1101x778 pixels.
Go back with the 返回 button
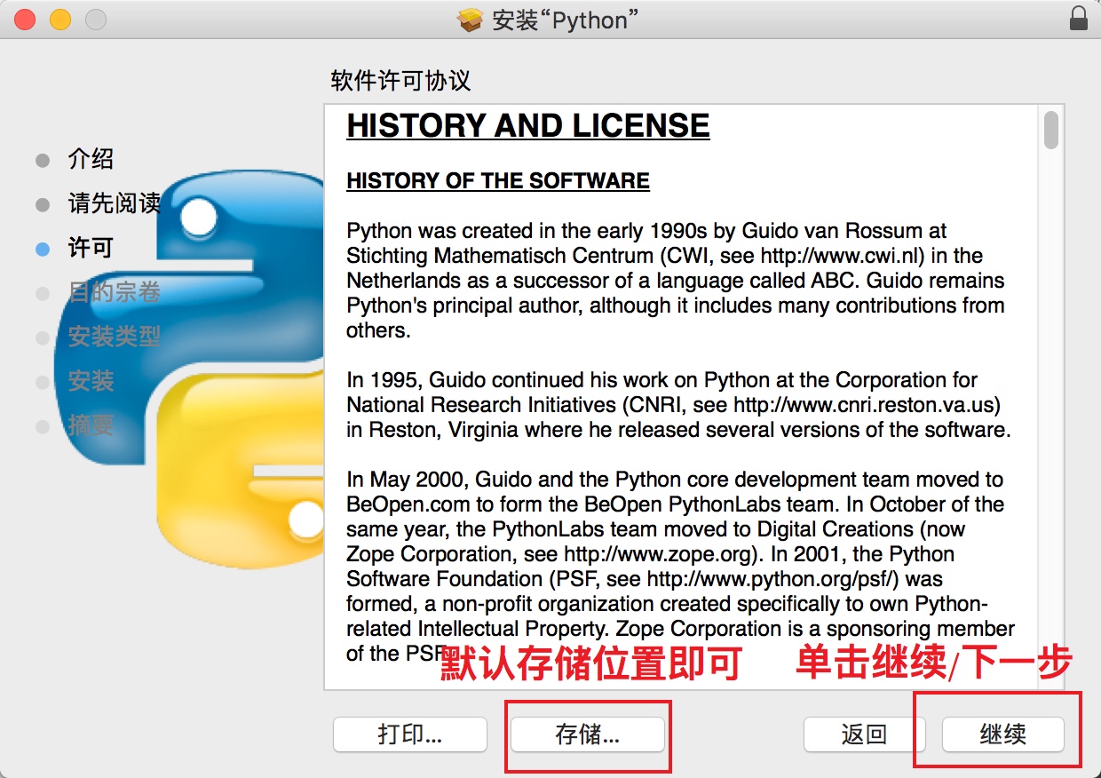(x=863, y=734)
